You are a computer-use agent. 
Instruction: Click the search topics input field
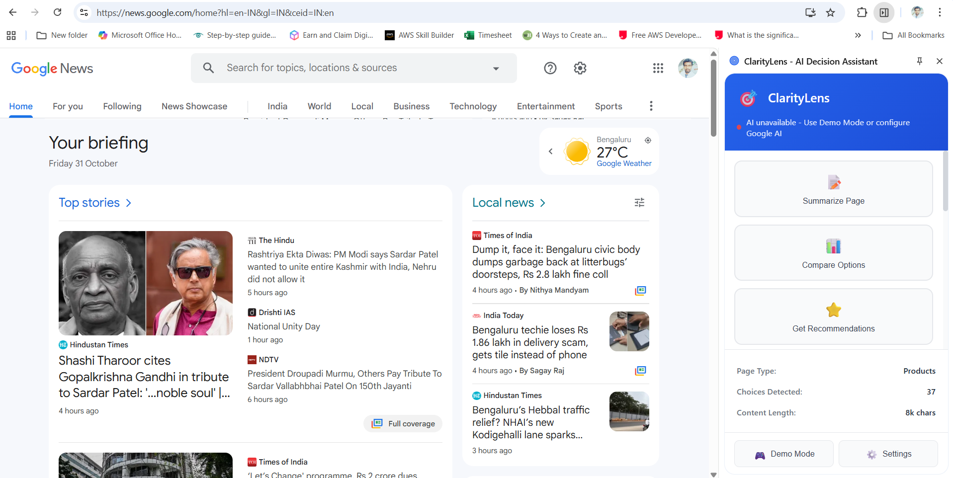354,68
